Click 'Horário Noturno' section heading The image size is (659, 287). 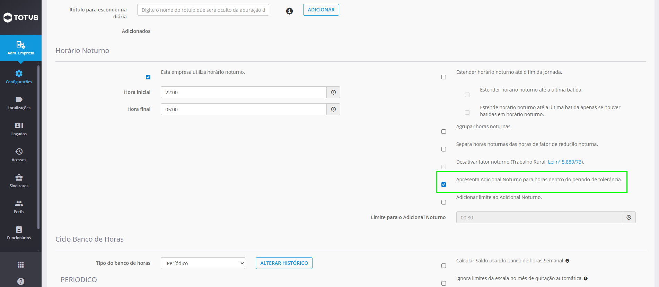[x=82, y=51]
